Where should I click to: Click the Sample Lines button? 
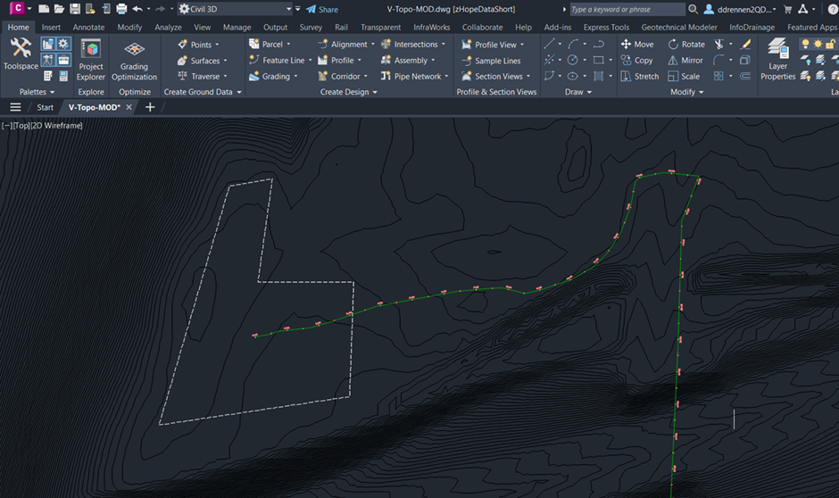click(x=492, y=61)
